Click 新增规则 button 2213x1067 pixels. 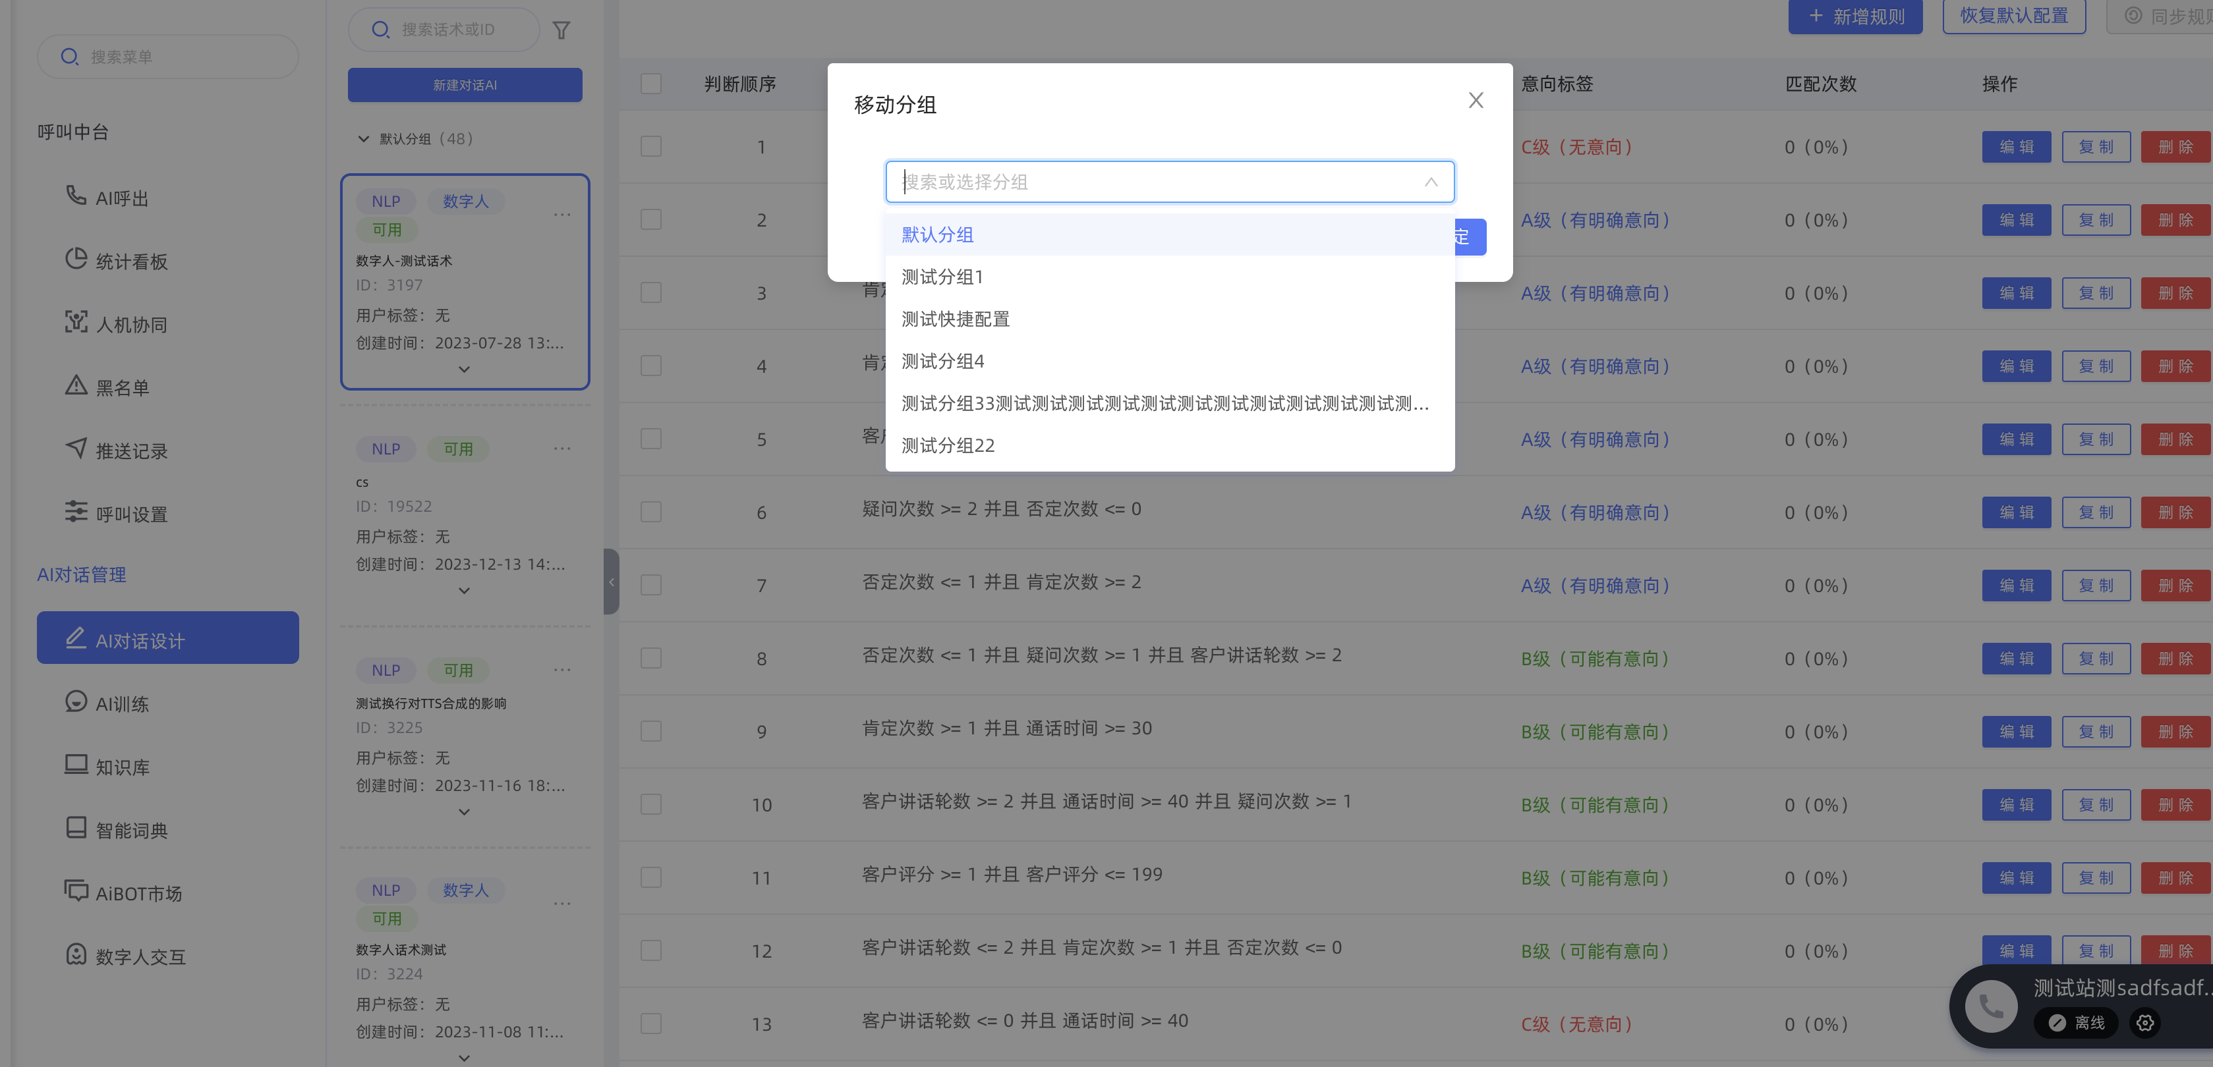(1854, 16)
